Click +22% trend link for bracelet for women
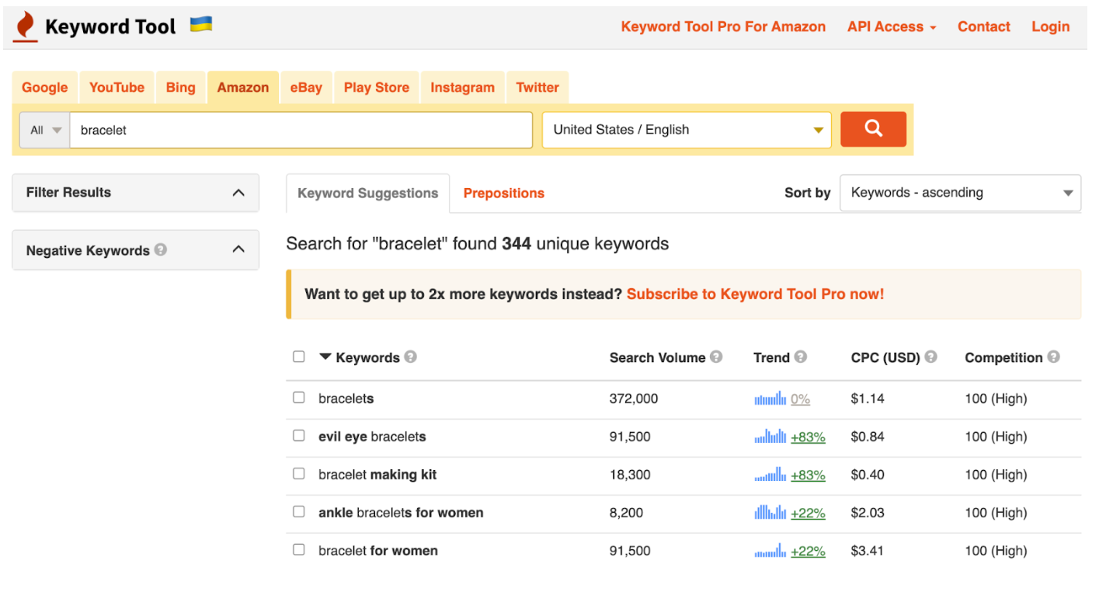1106x592 pixels. point(808,552)
